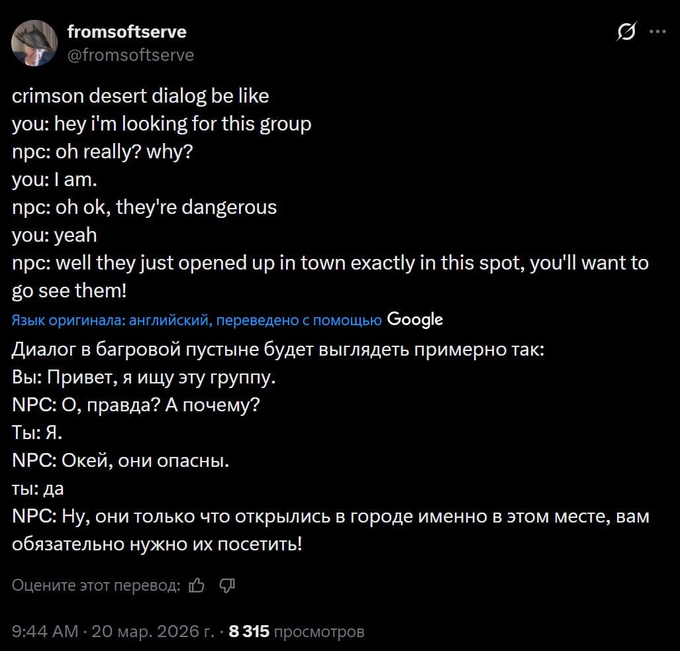
Task: Open the Grok action icon
Action: click(628, 32)
